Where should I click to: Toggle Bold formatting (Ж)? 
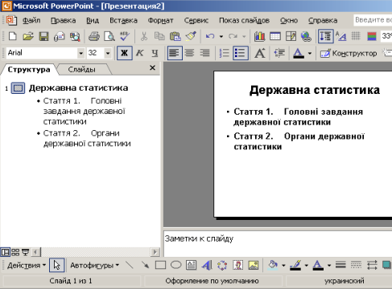point(125,53)
